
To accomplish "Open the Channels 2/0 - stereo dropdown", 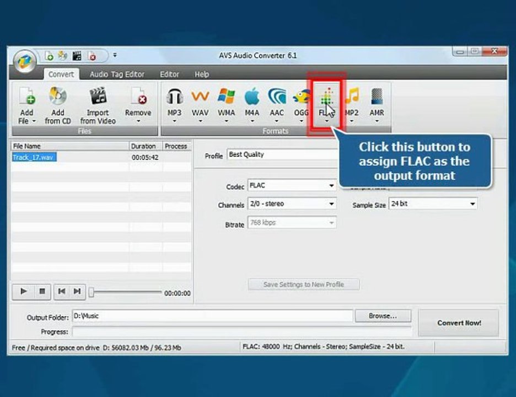I will pyautogui.click(x=292, y=204).
